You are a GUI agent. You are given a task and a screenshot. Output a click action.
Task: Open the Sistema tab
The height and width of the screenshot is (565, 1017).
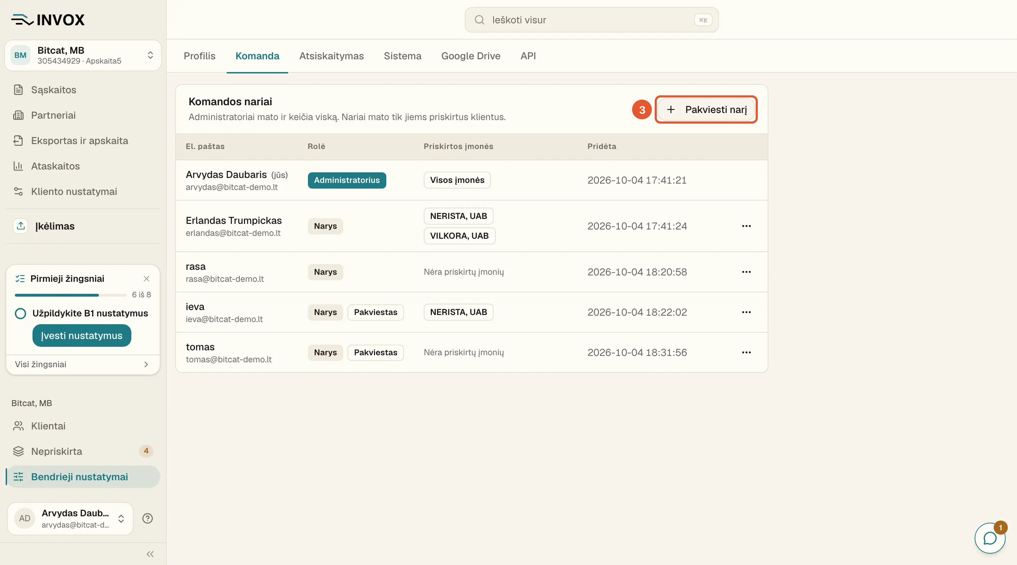tap(402, 56)
